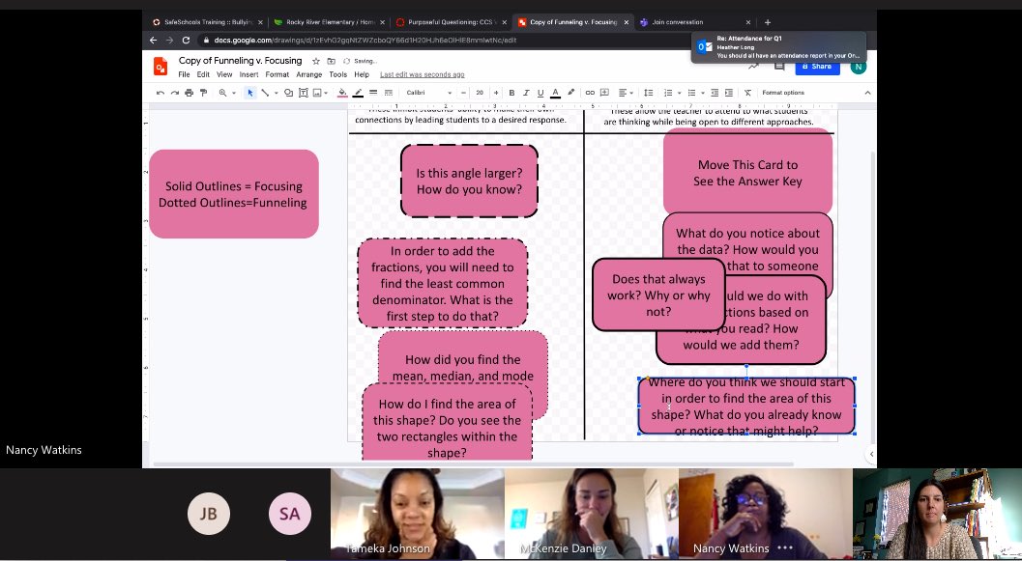Open the Format menu

point(277,75)
